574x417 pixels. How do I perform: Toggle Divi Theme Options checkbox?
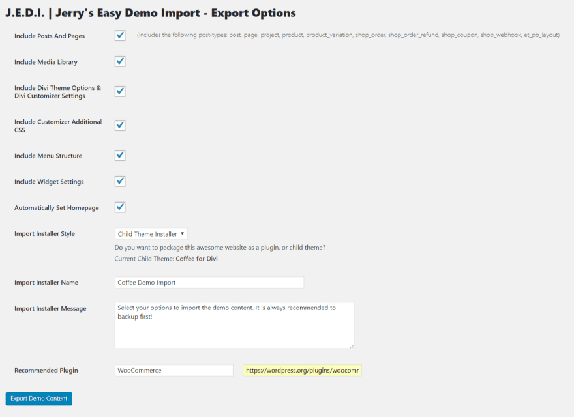click(x=120, y=91)
